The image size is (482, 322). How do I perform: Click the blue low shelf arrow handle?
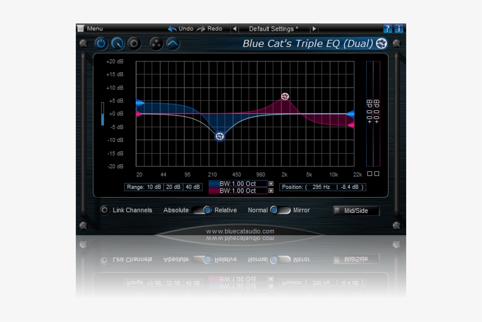click(x=139, y=103)
